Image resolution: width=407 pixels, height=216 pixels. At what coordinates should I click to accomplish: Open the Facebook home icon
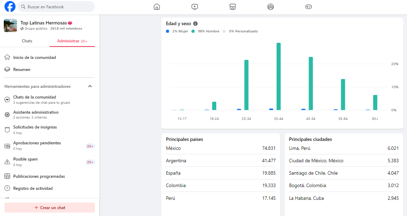point(157,7)
